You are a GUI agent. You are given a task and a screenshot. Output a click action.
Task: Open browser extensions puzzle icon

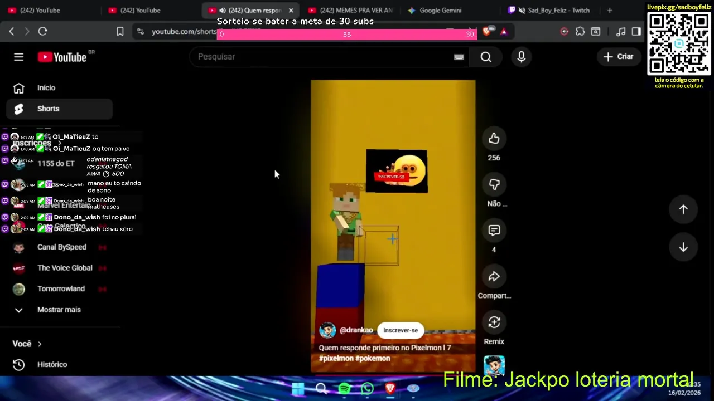tap(580, 32)
